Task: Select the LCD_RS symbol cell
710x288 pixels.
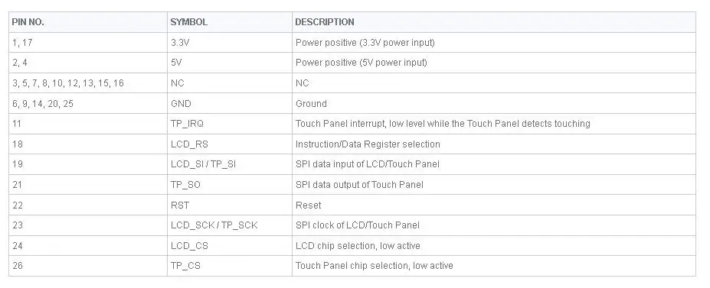Action: tap(230, 144)
